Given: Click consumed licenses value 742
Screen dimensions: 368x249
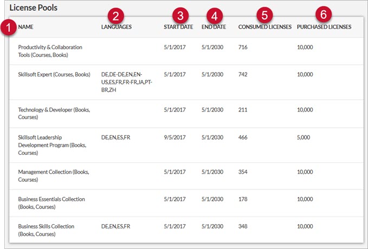Looking at the screenshot, I should [x=243, y=74].
